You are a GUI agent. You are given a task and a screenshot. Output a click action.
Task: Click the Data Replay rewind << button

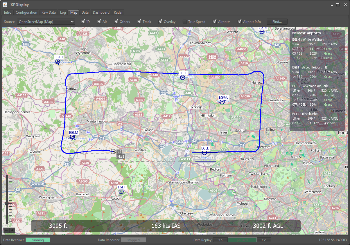click(220, 240)
